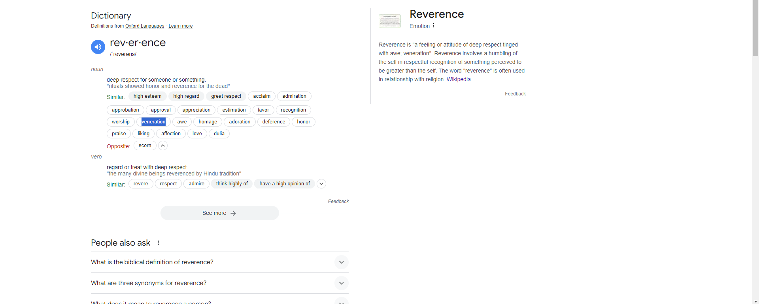Expand the verb similar words list
The width and height of the screenshot is (759, 304).
click(321, 184)
